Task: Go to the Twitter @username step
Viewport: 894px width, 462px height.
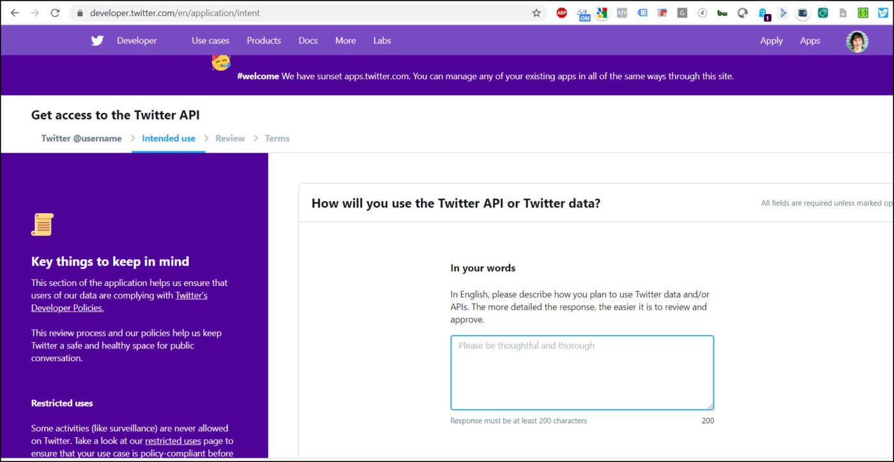Action: click(82, 138)
